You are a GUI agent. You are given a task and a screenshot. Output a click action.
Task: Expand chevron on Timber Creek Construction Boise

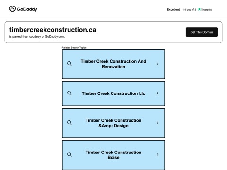coord(157,155)
